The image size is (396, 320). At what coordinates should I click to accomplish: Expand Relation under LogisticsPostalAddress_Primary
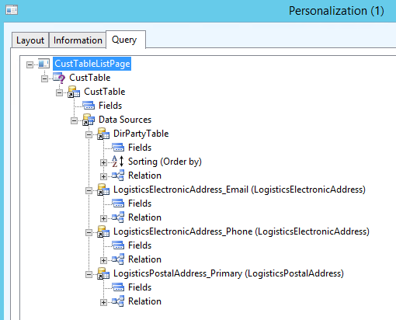103,302
